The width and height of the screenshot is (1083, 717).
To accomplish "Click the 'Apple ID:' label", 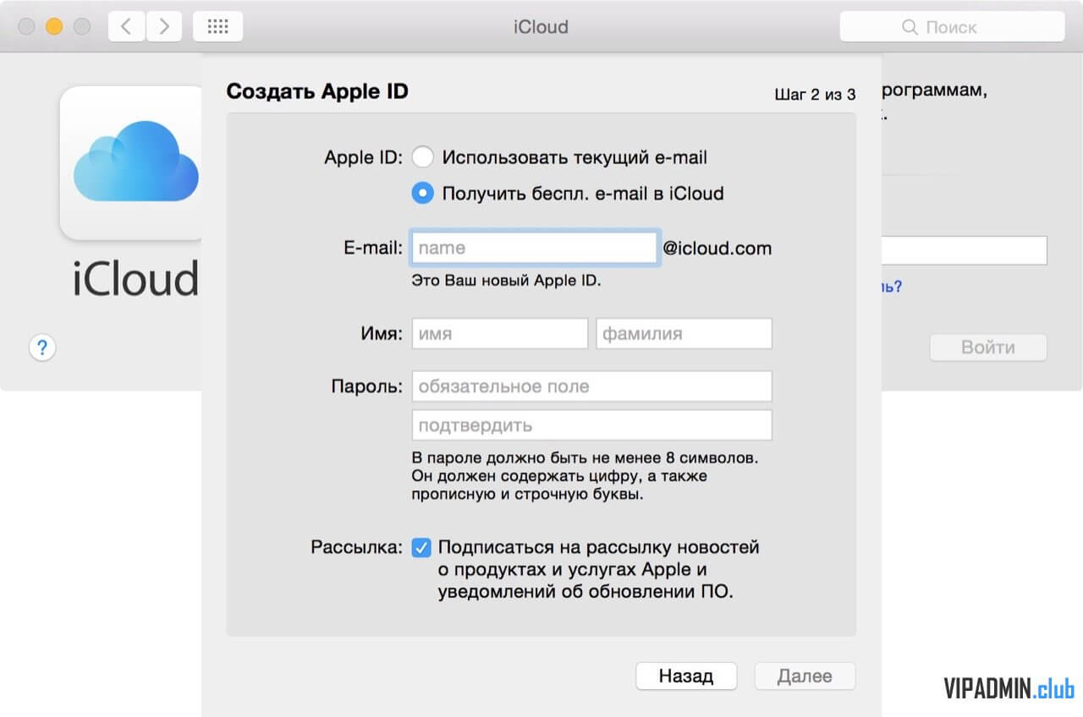I will [364, 158].
